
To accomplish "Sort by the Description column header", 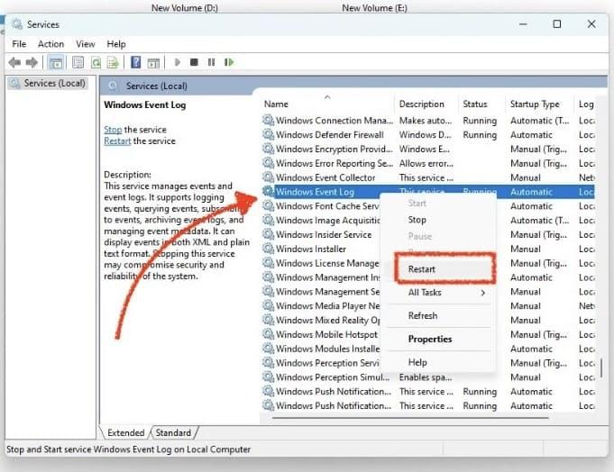I will click(426, 104).
